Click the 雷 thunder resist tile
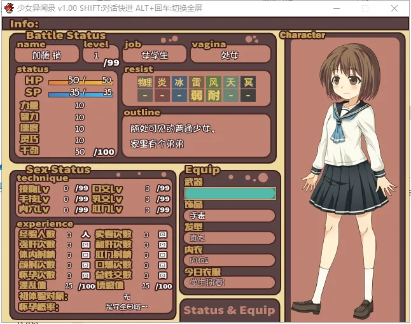Viewport: 411px width, 324px height. [197, 82]
